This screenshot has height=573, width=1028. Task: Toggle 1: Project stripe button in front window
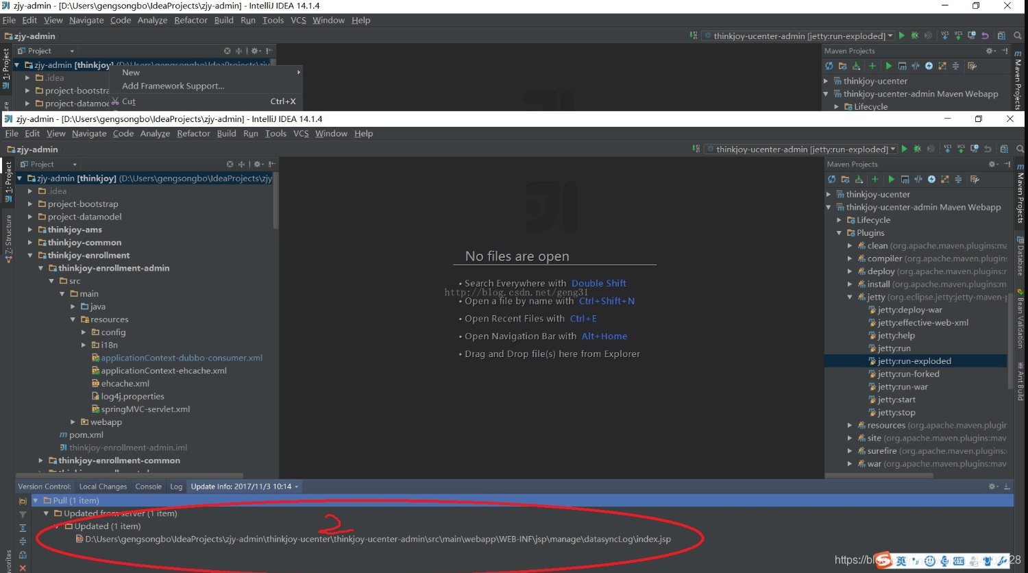[x=8, y=182]
